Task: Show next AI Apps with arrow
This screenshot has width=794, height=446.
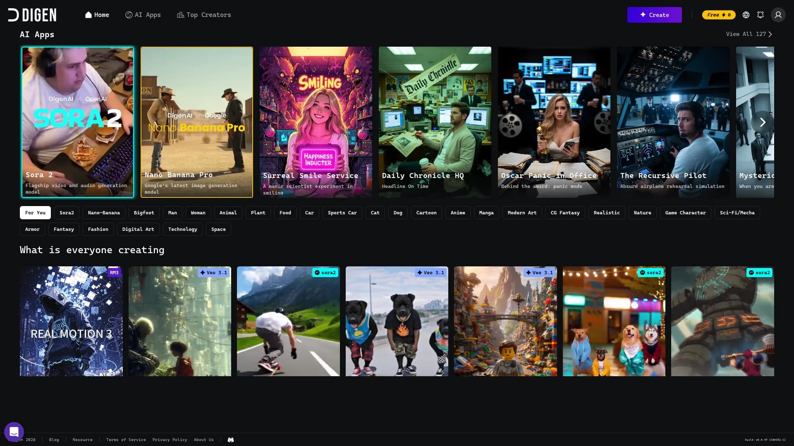Action: click(763, 122)
